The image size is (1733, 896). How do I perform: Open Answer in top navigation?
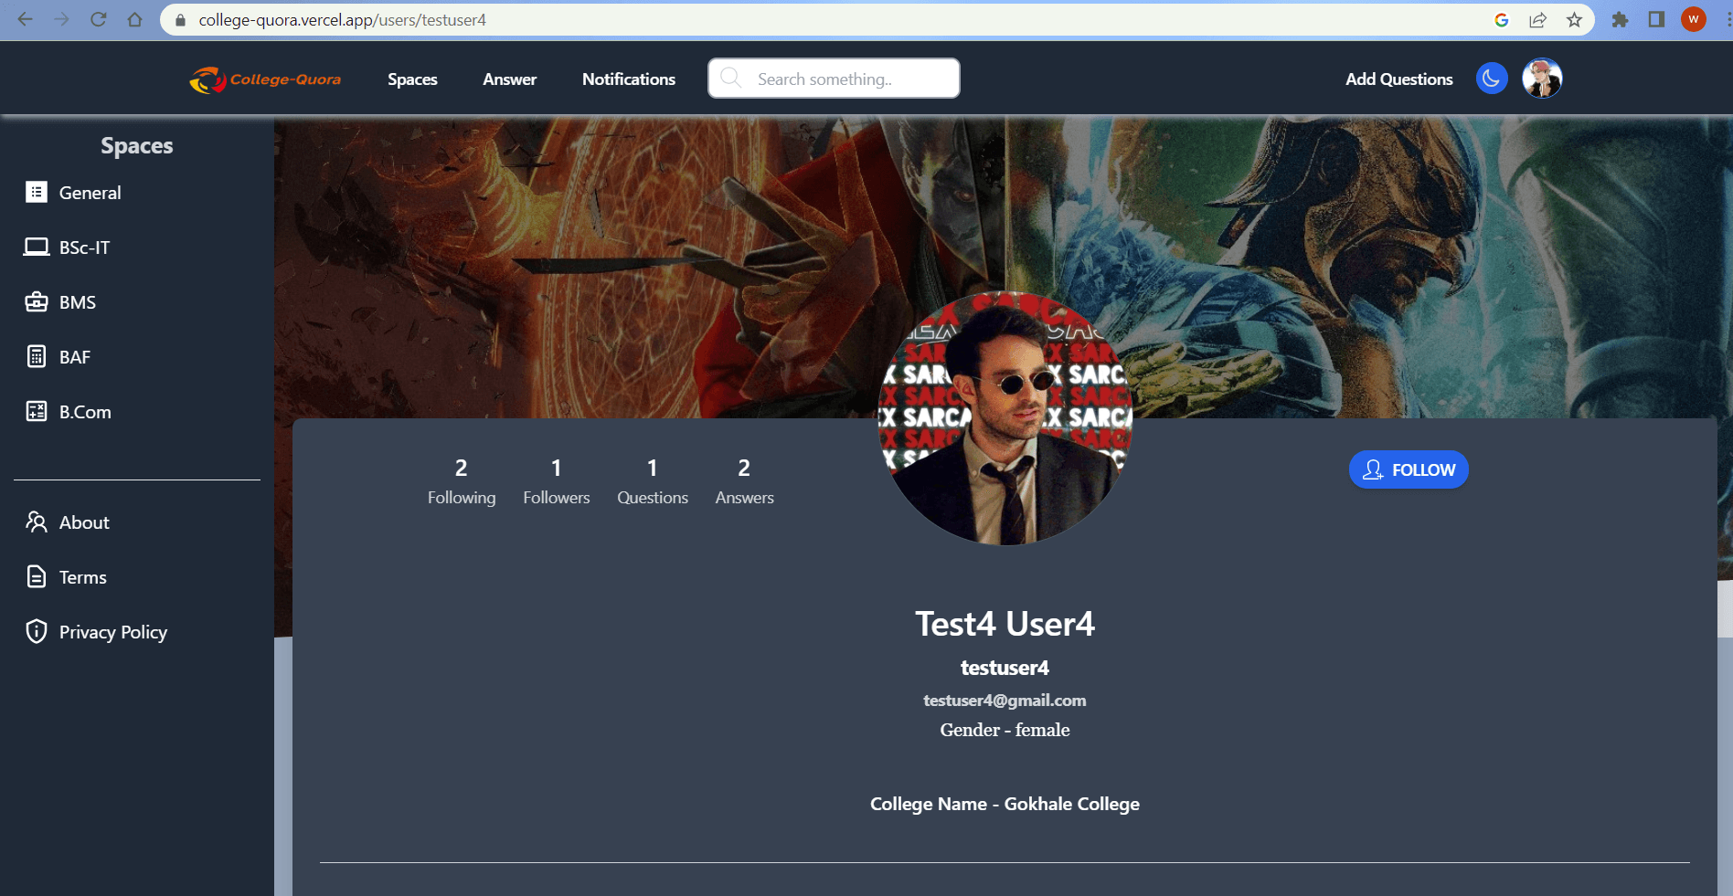click(x=509, y=79)
